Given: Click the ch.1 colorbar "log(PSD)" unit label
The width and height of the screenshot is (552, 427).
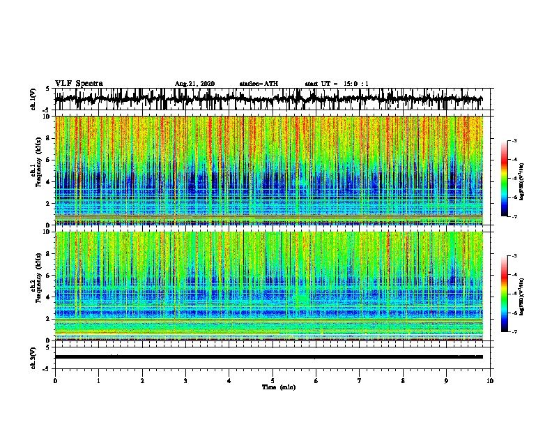Looking at the screenshot, I should (x=522, y=181).
